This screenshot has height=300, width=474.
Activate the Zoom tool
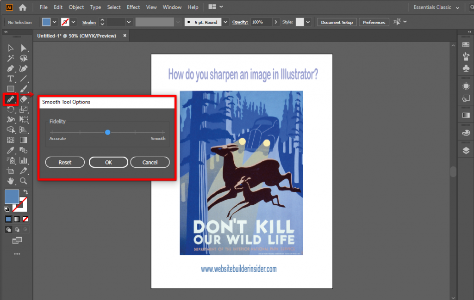coord(24,182)
